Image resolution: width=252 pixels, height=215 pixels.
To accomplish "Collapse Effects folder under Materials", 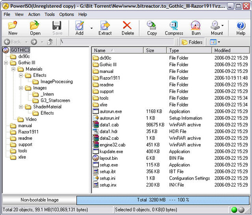I will pyautogui.click(x=21, y=75).
